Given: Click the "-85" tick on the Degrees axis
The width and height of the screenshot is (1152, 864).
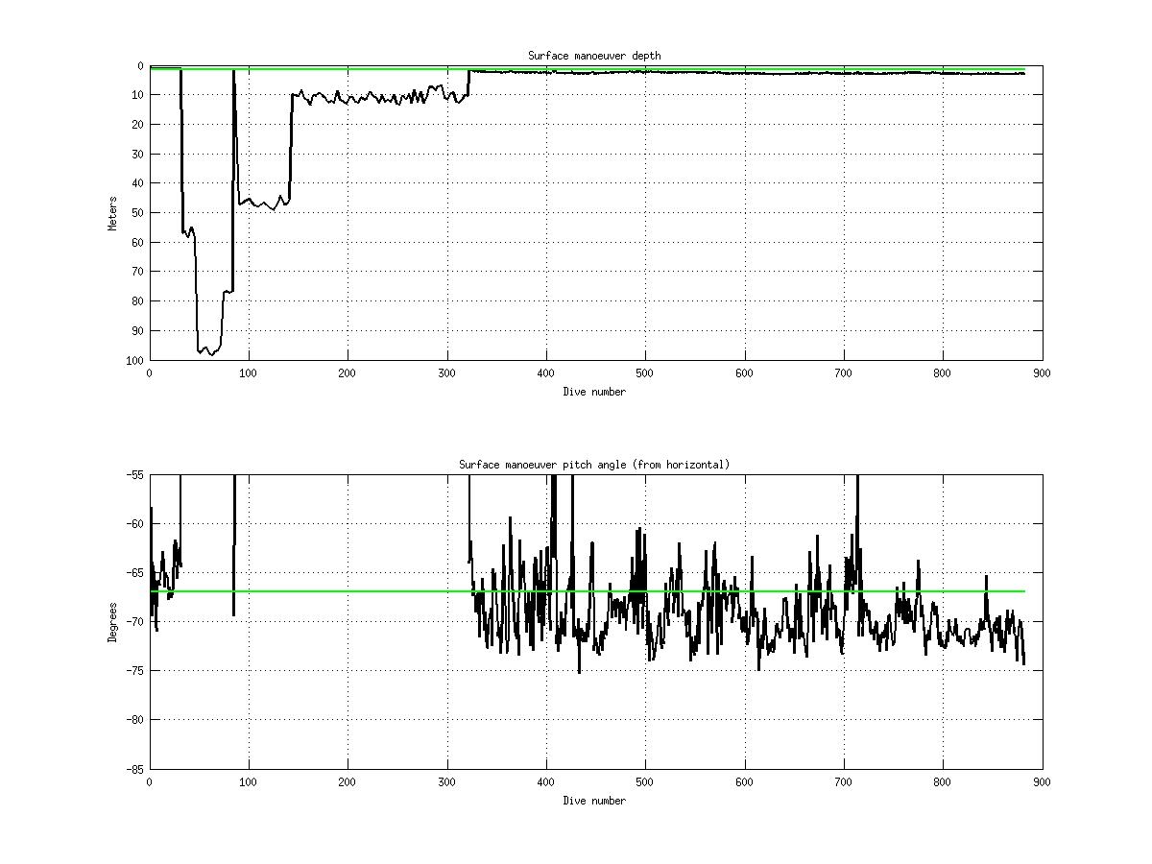Looking at the screenshot, I should point(135,769).
